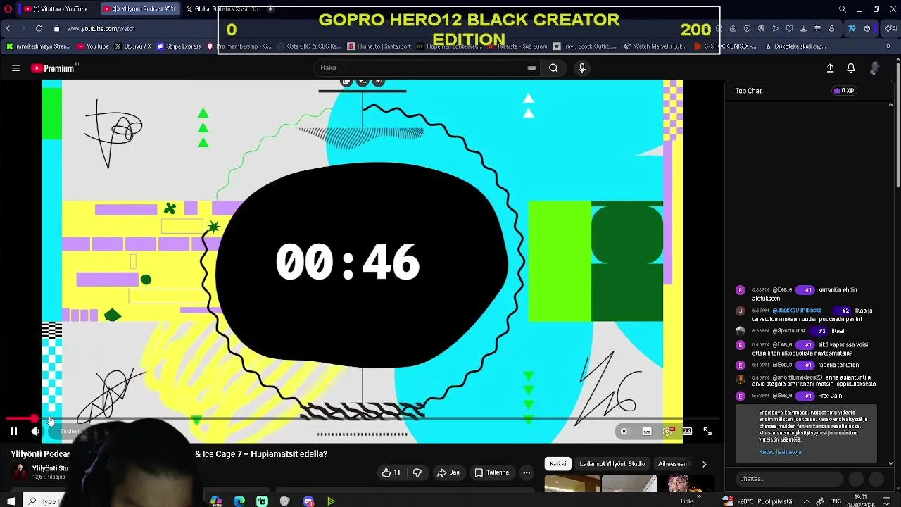
Task: Open the Travis Scott Outfits bookmark
Action: point(586,46)
